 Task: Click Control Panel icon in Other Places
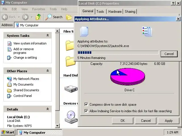pos(9,96)
